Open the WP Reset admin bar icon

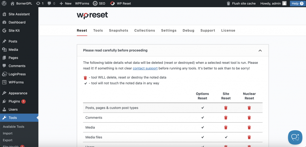[112, 3]
